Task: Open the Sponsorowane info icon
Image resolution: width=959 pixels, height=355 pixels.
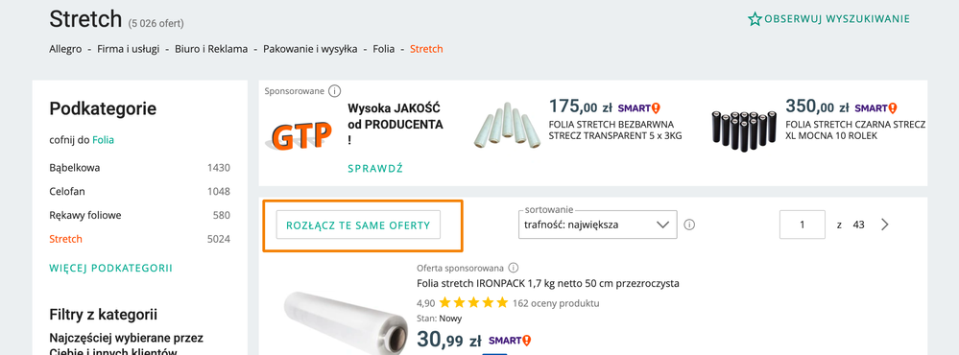Action: click(334, 91)
